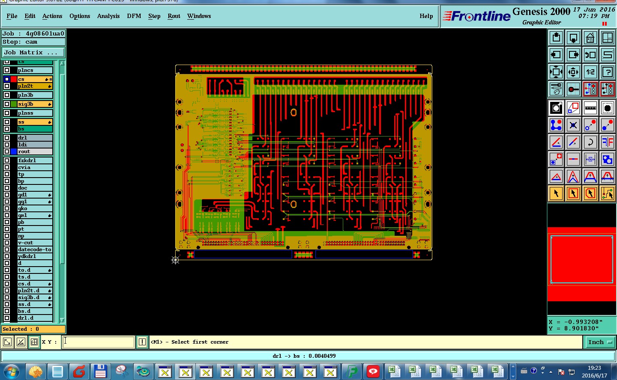Toggle the fzkdrl layer checkbox
The height and width of the screenshot is (380, 617).
tap(7, 160)
